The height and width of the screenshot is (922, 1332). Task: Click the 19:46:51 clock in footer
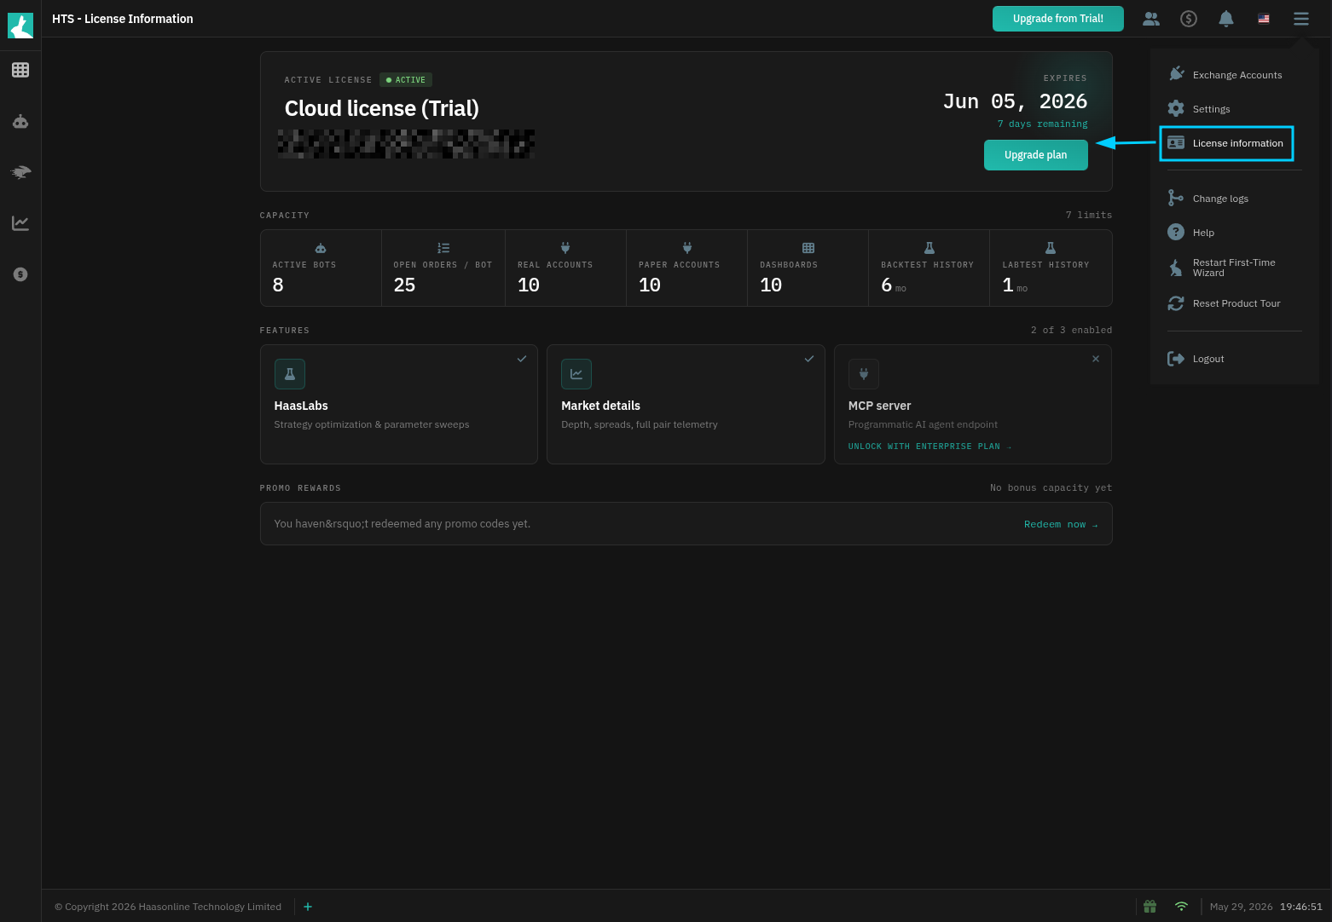1301,907
